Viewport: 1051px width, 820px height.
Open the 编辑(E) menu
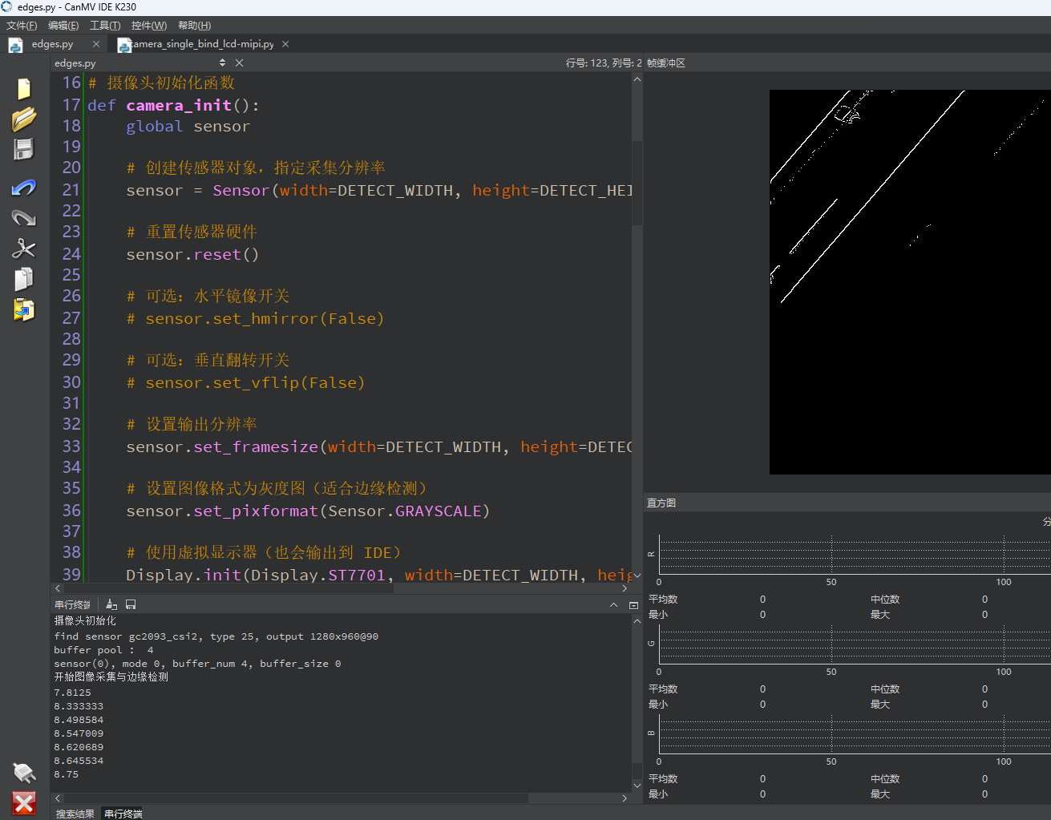[x=63, y=26]
